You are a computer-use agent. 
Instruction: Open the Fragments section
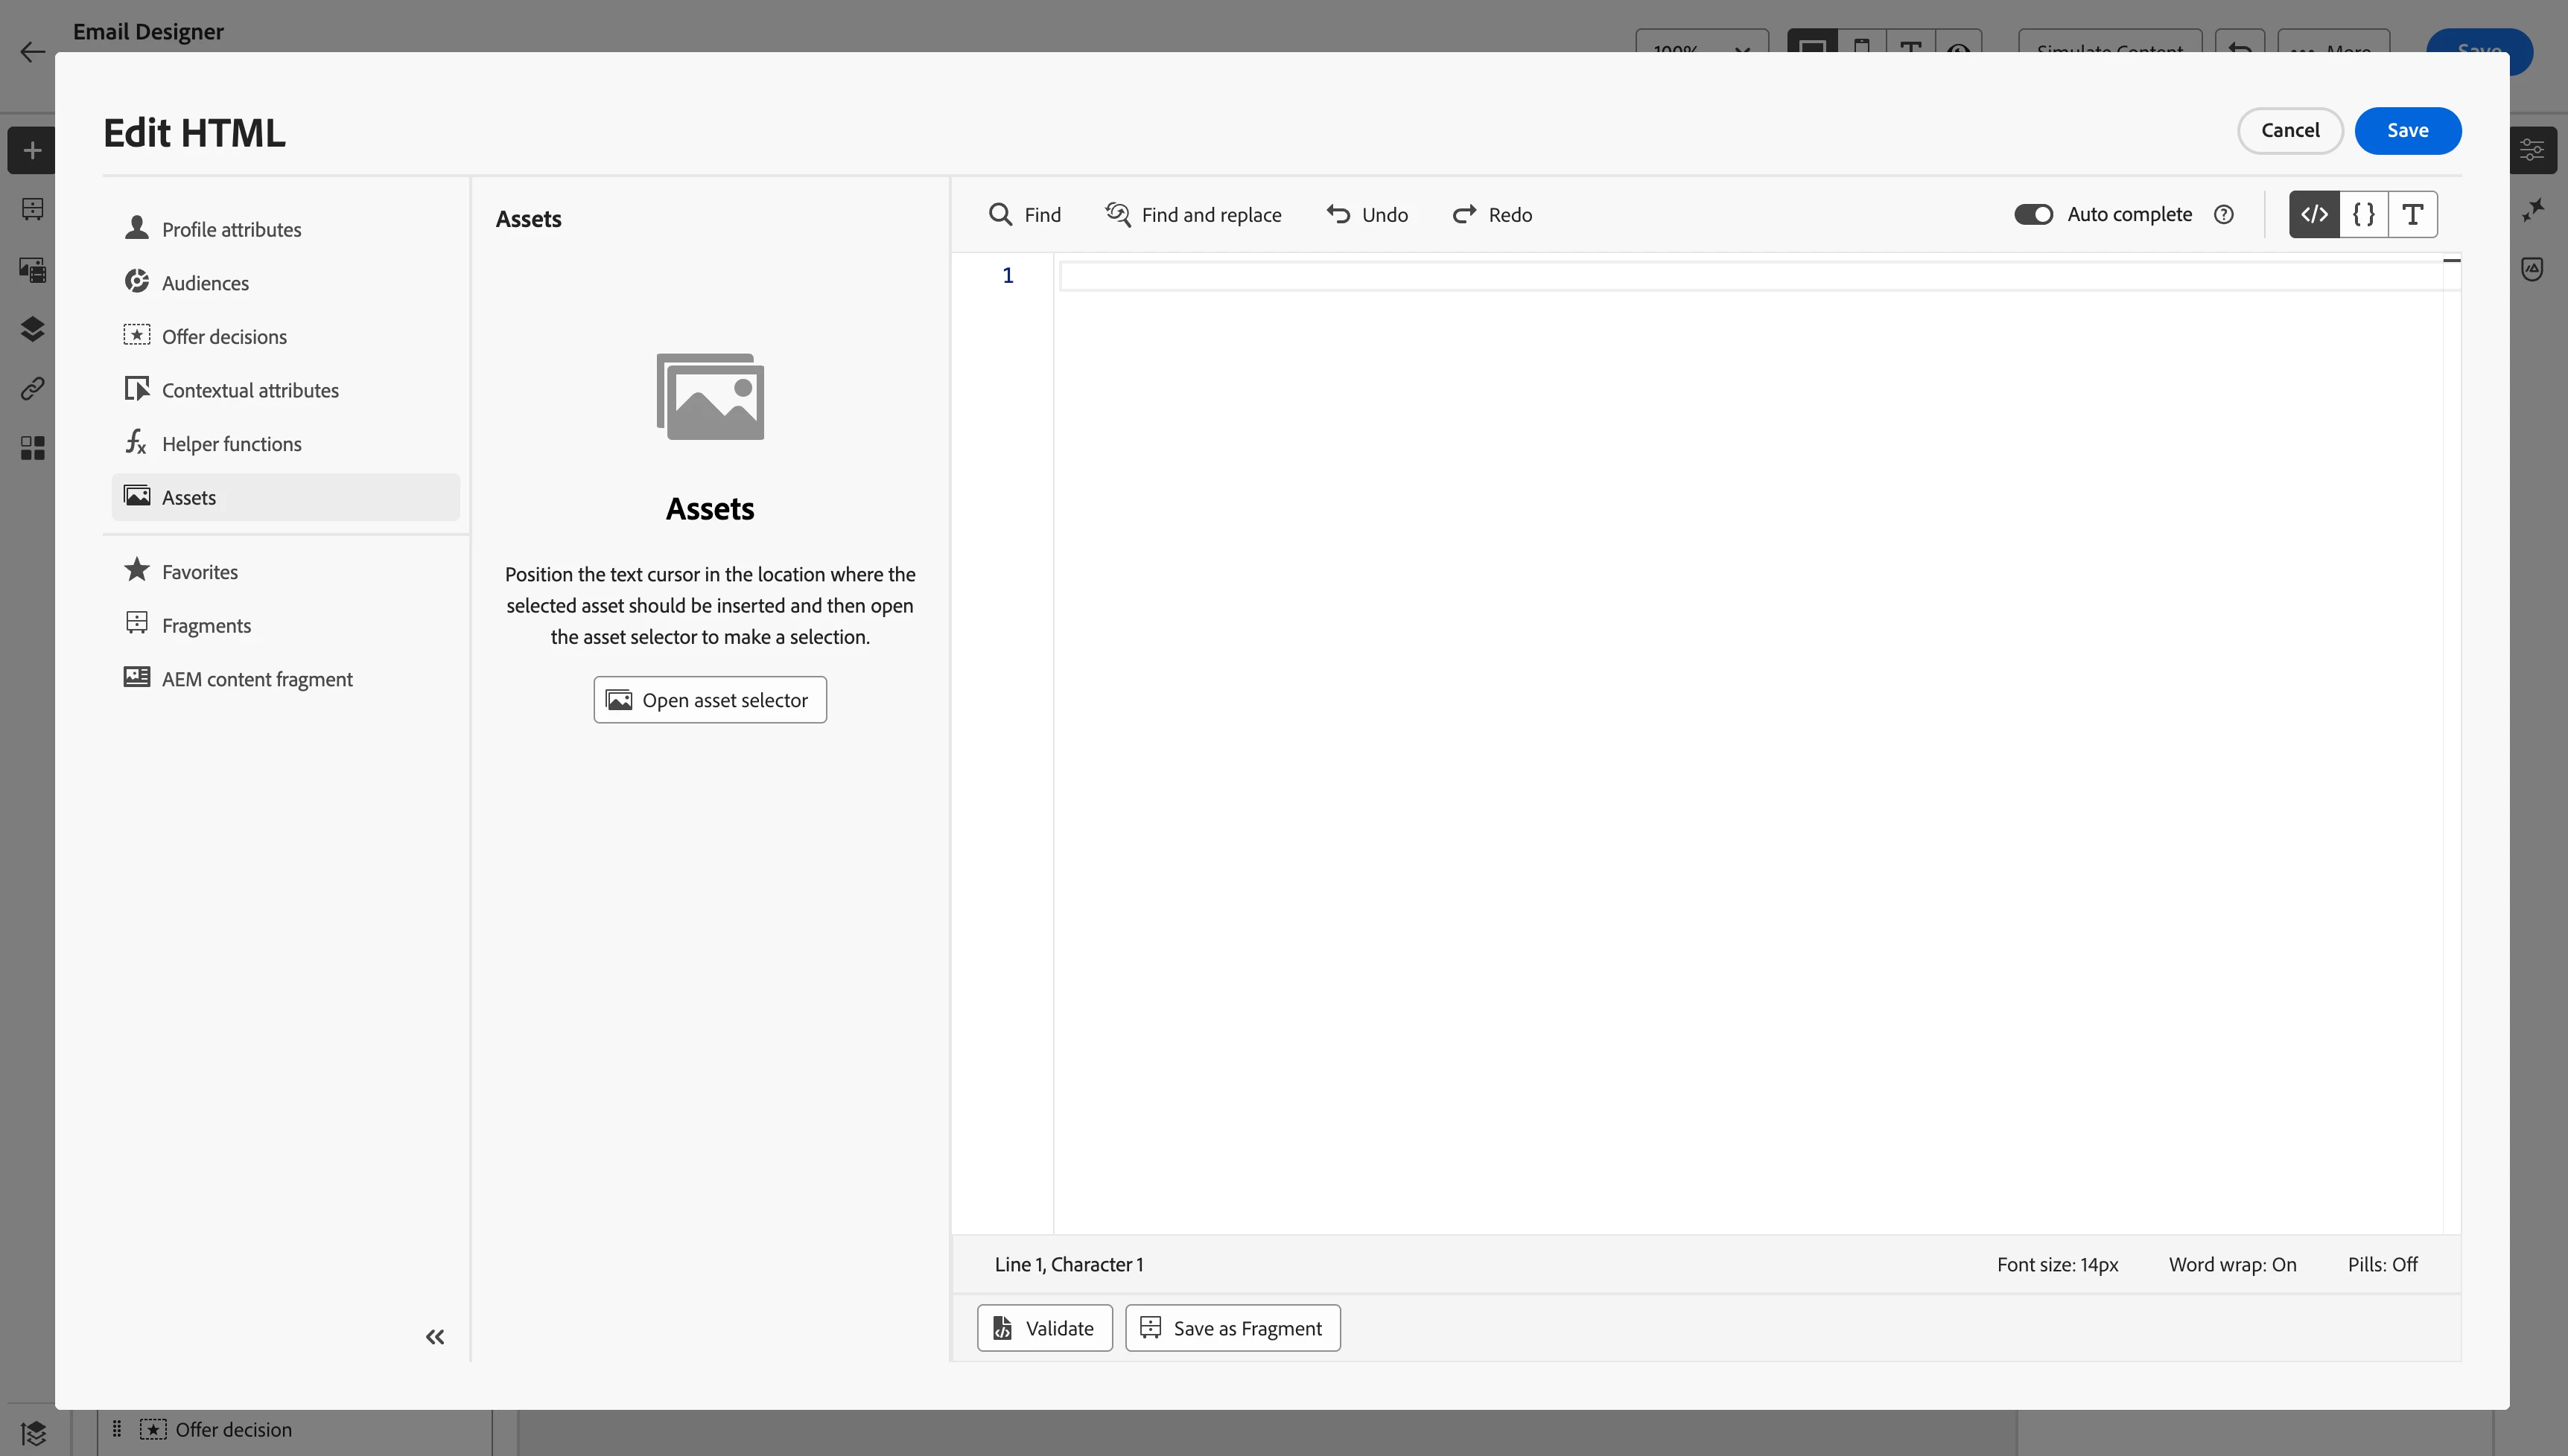pos(206,626)
